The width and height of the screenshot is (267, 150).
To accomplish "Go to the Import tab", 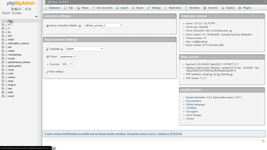I will tap(138, 8).
